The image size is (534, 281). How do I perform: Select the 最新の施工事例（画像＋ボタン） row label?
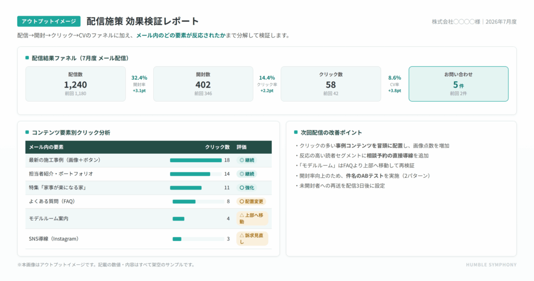click(x=65, y=160)
